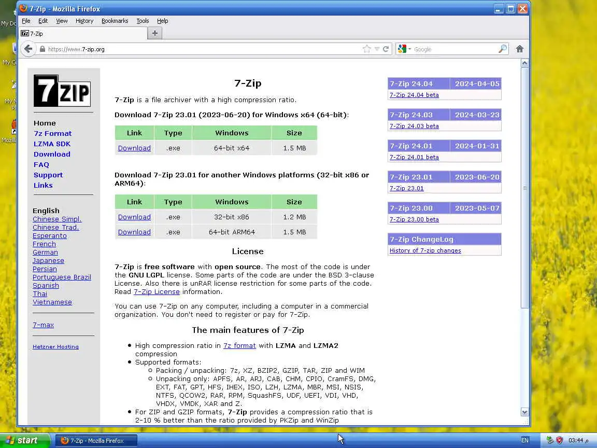
Task: Switch language to Persian
Action: pyautogui.click(x=45, y=269)
